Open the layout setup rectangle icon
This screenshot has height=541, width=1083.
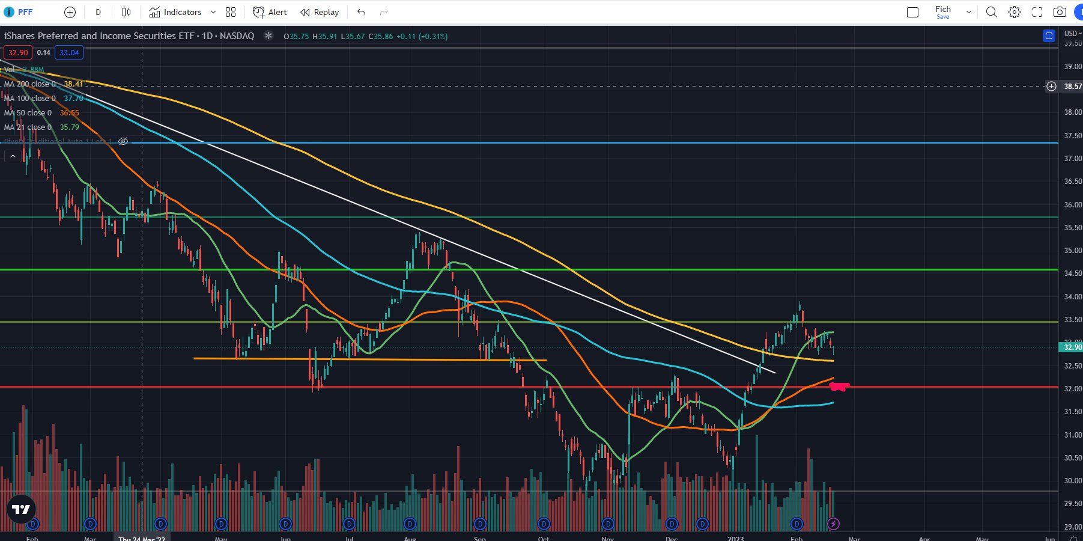[912, 12]
